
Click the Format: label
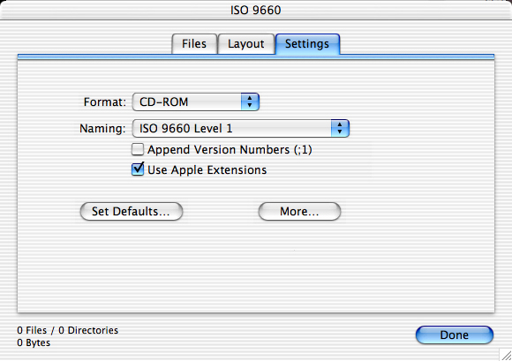click(105, 102)
